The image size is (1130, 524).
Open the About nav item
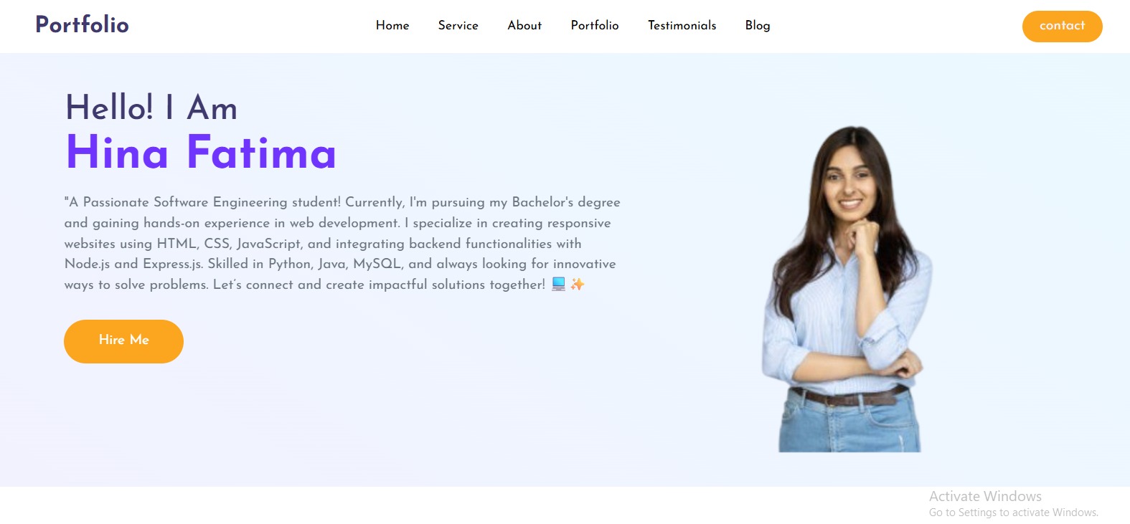pyautogui.click(x=524, y=25)
